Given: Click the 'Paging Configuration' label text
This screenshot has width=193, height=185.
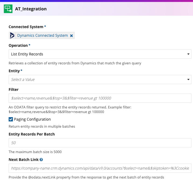Looking at the screenshot, I should (x=32, y=119).
